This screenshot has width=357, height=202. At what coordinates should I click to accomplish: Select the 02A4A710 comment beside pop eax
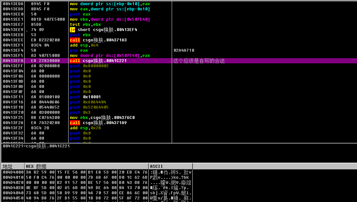click(184, 50)
